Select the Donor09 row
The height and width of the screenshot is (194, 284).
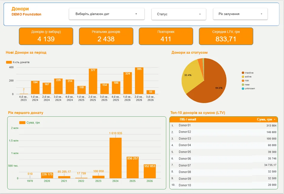(224, 178)
